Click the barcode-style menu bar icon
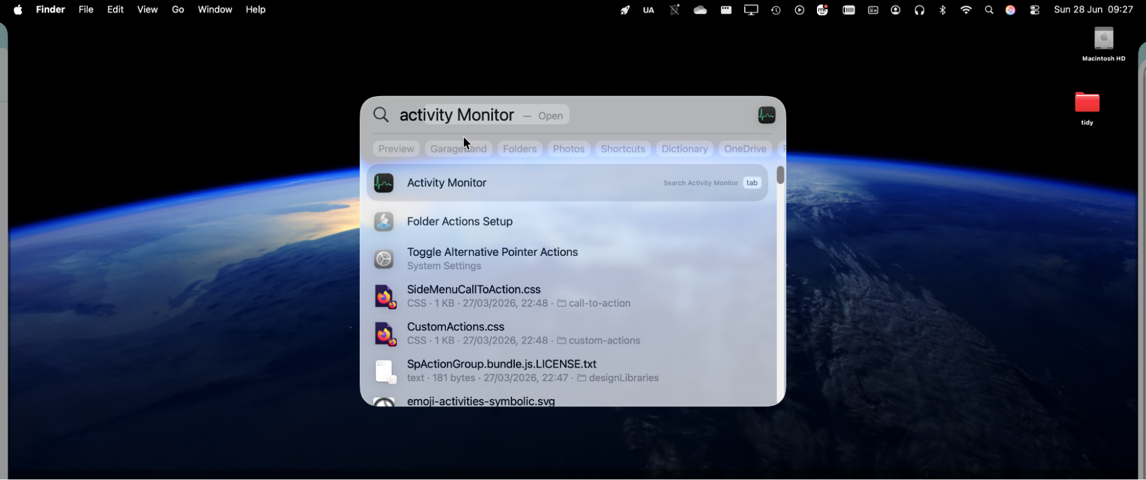 (x=849, y=10)
